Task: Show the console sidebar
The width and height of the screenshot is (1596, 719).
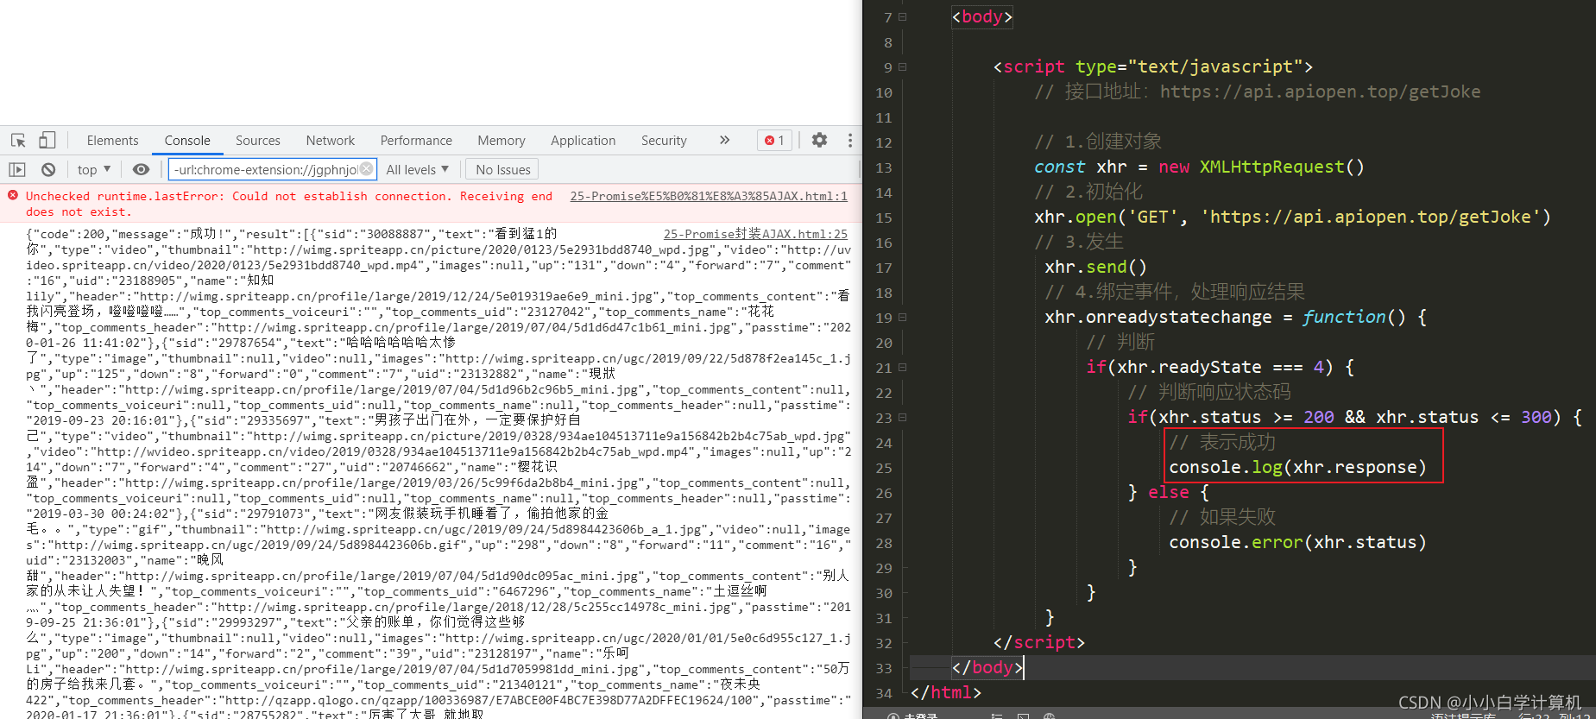Action: click(17, 170)
